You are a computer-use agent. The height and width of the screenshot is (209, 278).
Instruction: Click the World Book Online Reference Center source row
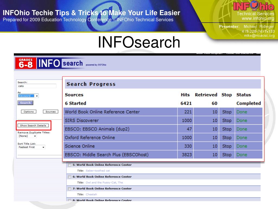163,112
